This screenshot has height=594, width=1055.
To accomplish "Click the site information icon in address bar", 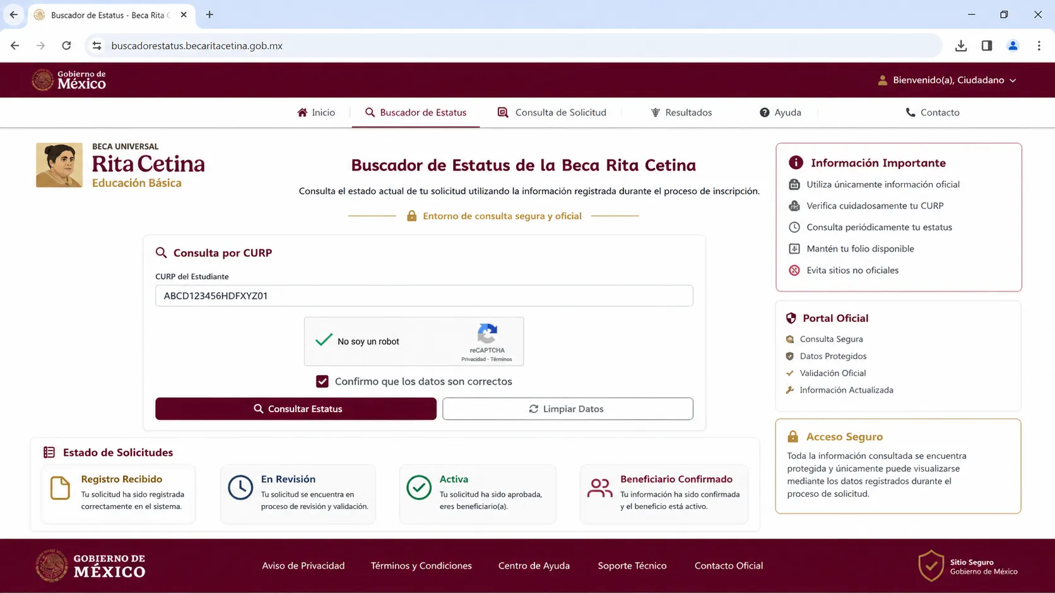I will pyautogui.click(x=97, y=45).
